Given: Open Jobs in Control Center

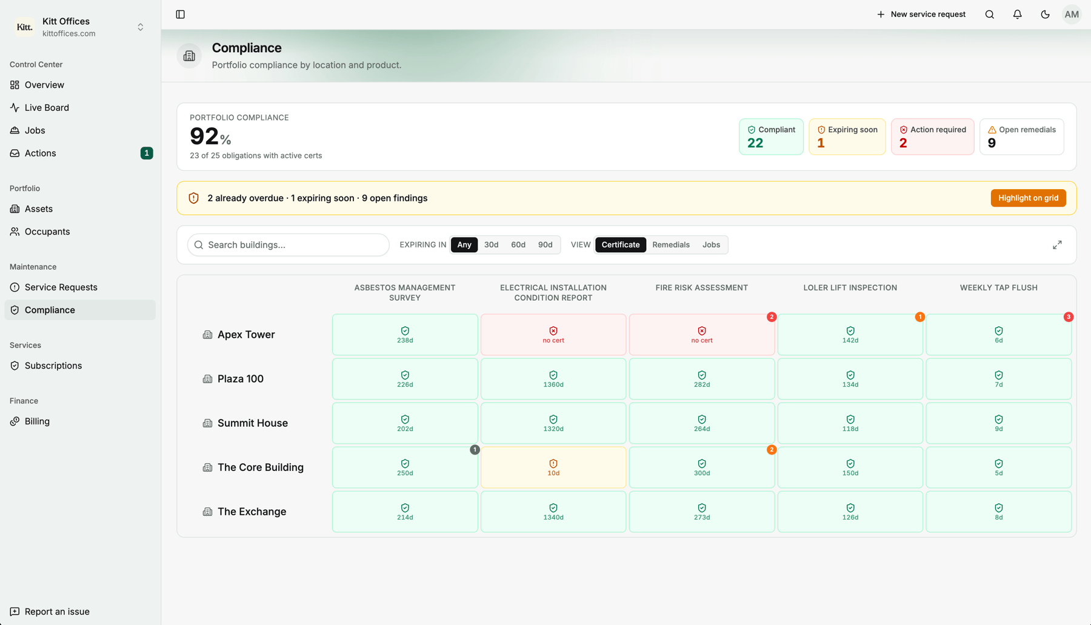Looking at the screenshot, I should (80, 130).
